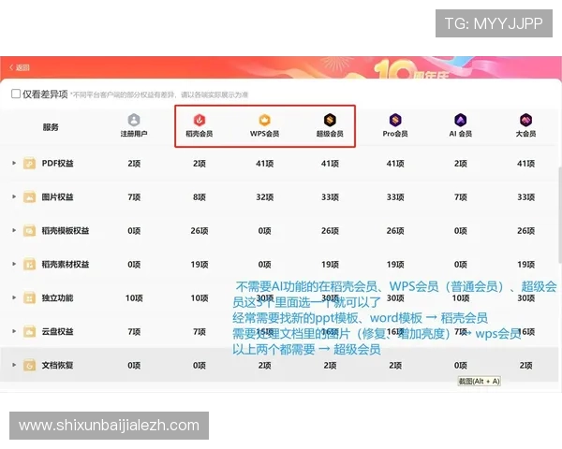
Task: Click the 稻壳素材权益 row icon
Action: (29, 264)
